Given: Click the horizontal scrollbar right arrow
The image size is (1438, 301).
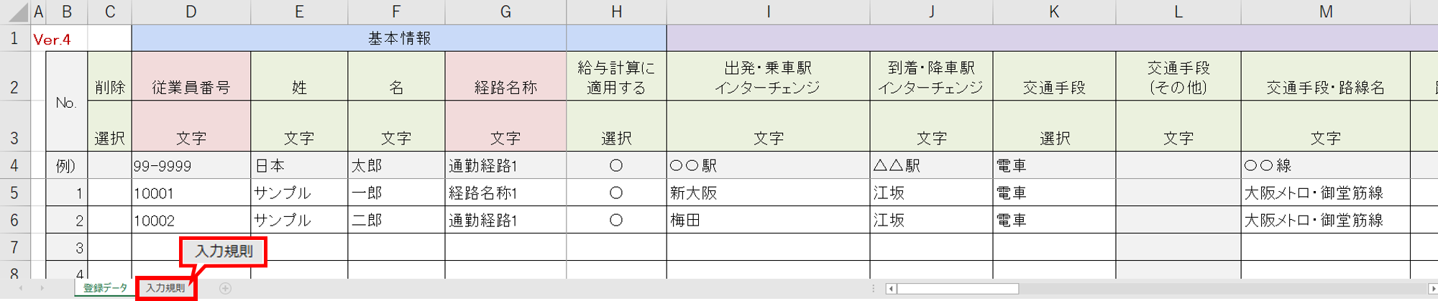Looking at the screenshot, I should [1432, 289].
